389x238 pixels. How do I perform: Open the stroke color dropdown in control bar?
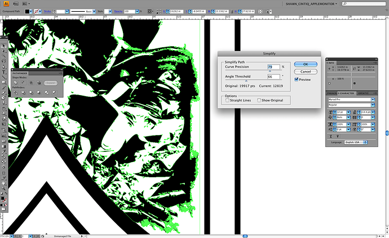pyautogui.click(x=40, y=11)
